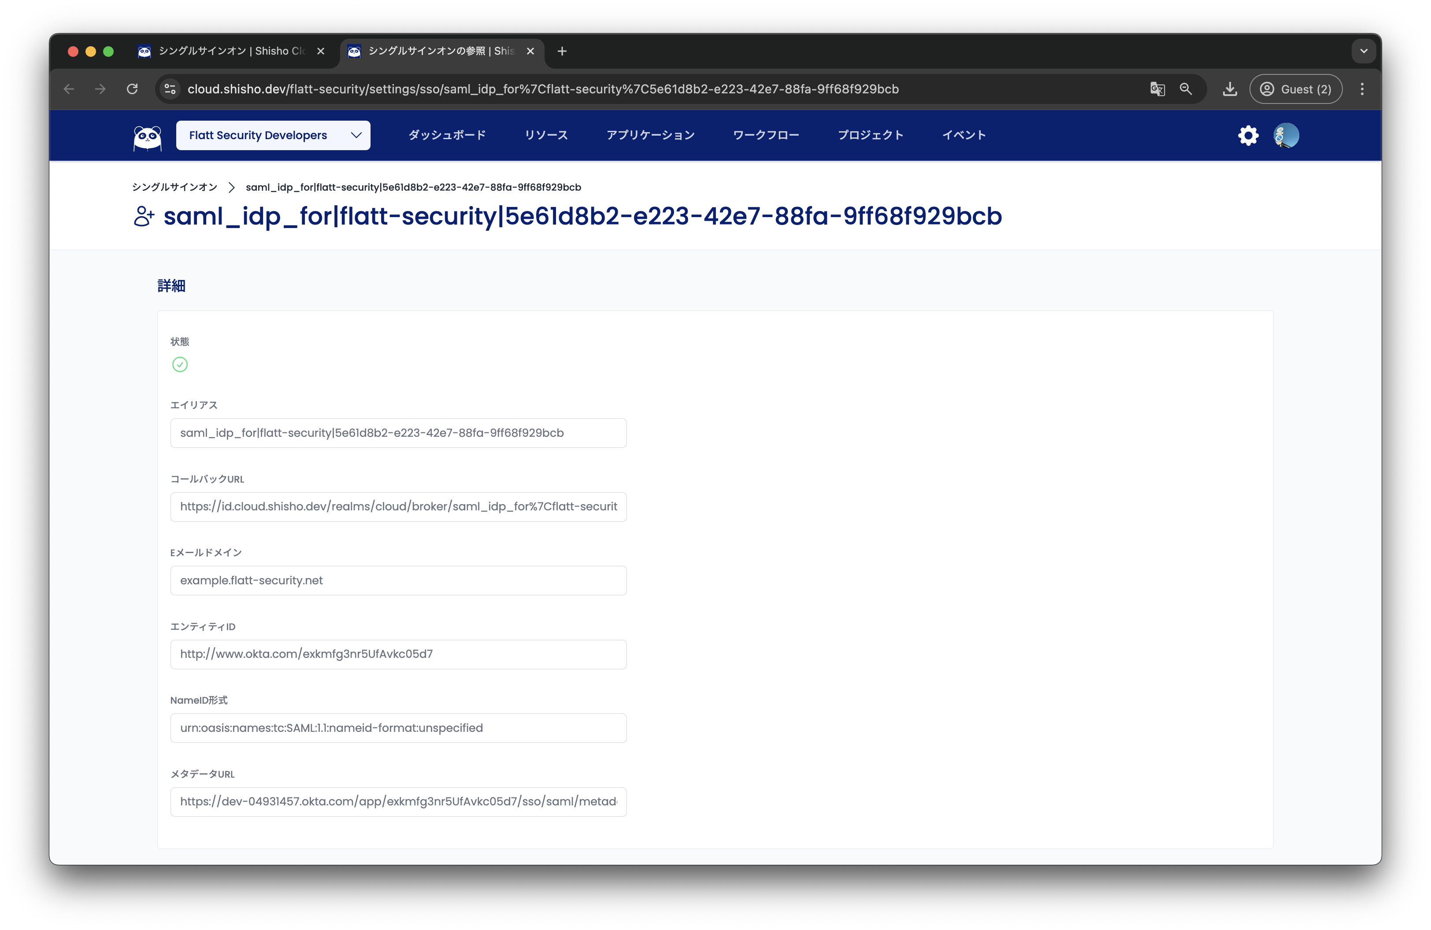Click the 詳細 section heading
The height and width of the screenshot is (930, 1431).
(171, 286)
